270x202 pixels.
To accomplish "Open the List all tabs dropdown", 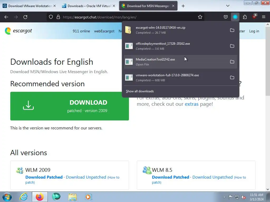I will 228,6.
